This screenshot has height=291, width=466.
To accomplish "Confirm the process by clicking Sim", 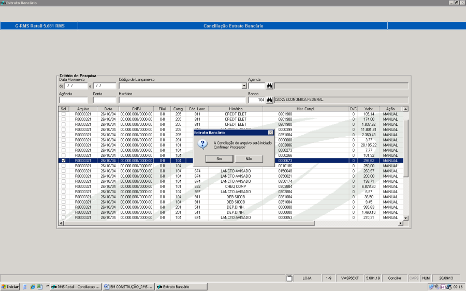I will click(x=219, y=159).
